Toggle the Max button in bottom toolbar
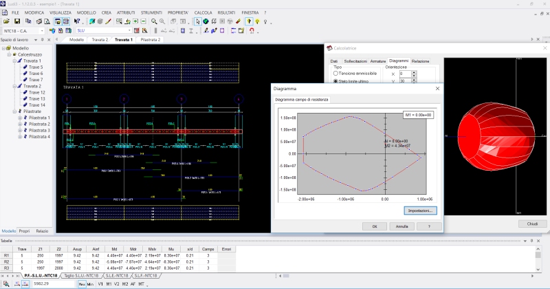Viewport: 550px width, 289px height. 81,283
